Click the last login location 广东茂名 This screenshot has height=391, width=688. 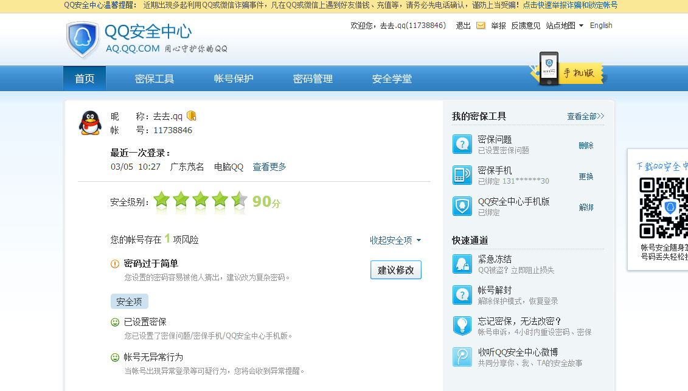coord(187,167)
